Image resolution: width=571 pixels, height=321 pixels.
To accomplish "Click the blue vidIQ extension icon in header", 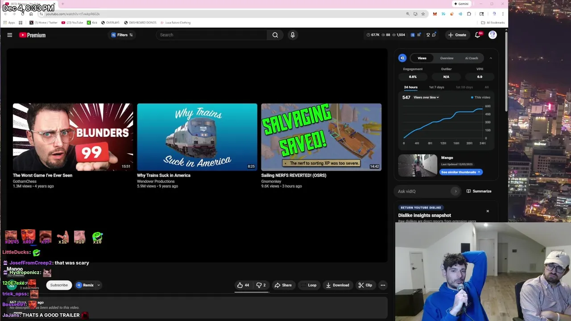I will tap(413, 35).
